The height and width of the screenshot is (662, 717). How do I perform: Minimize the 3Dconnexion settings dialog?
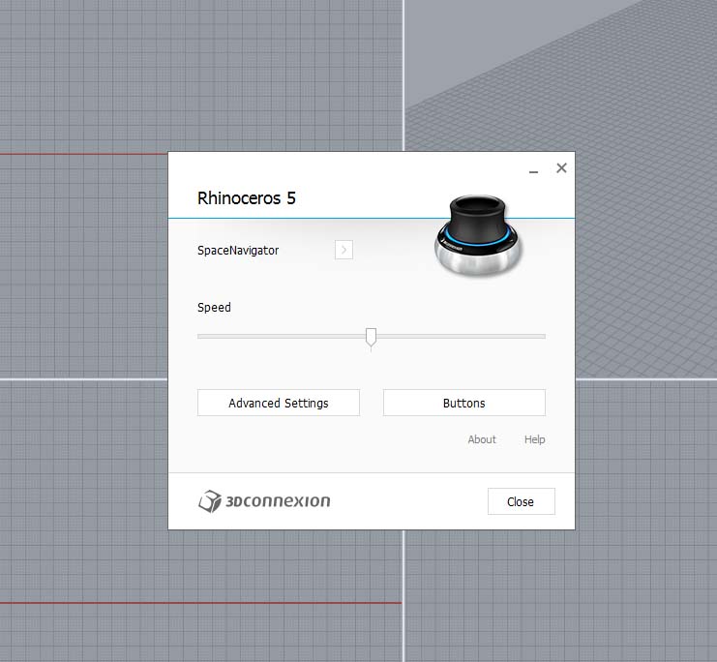tap(533, 171)
